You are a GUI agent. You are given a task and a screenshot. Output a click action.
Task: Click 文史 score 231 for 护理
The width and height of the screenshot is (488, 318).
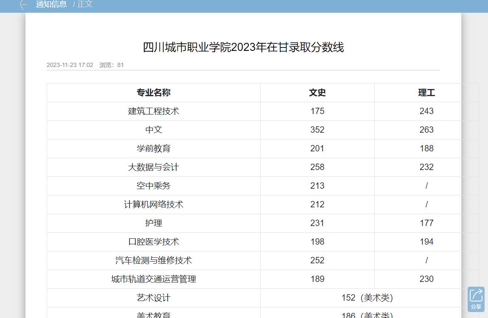pyautogui.click(x=317, y=223)
